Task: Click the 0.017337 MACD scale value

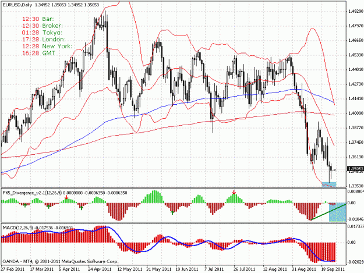Action: click(356, 226)
